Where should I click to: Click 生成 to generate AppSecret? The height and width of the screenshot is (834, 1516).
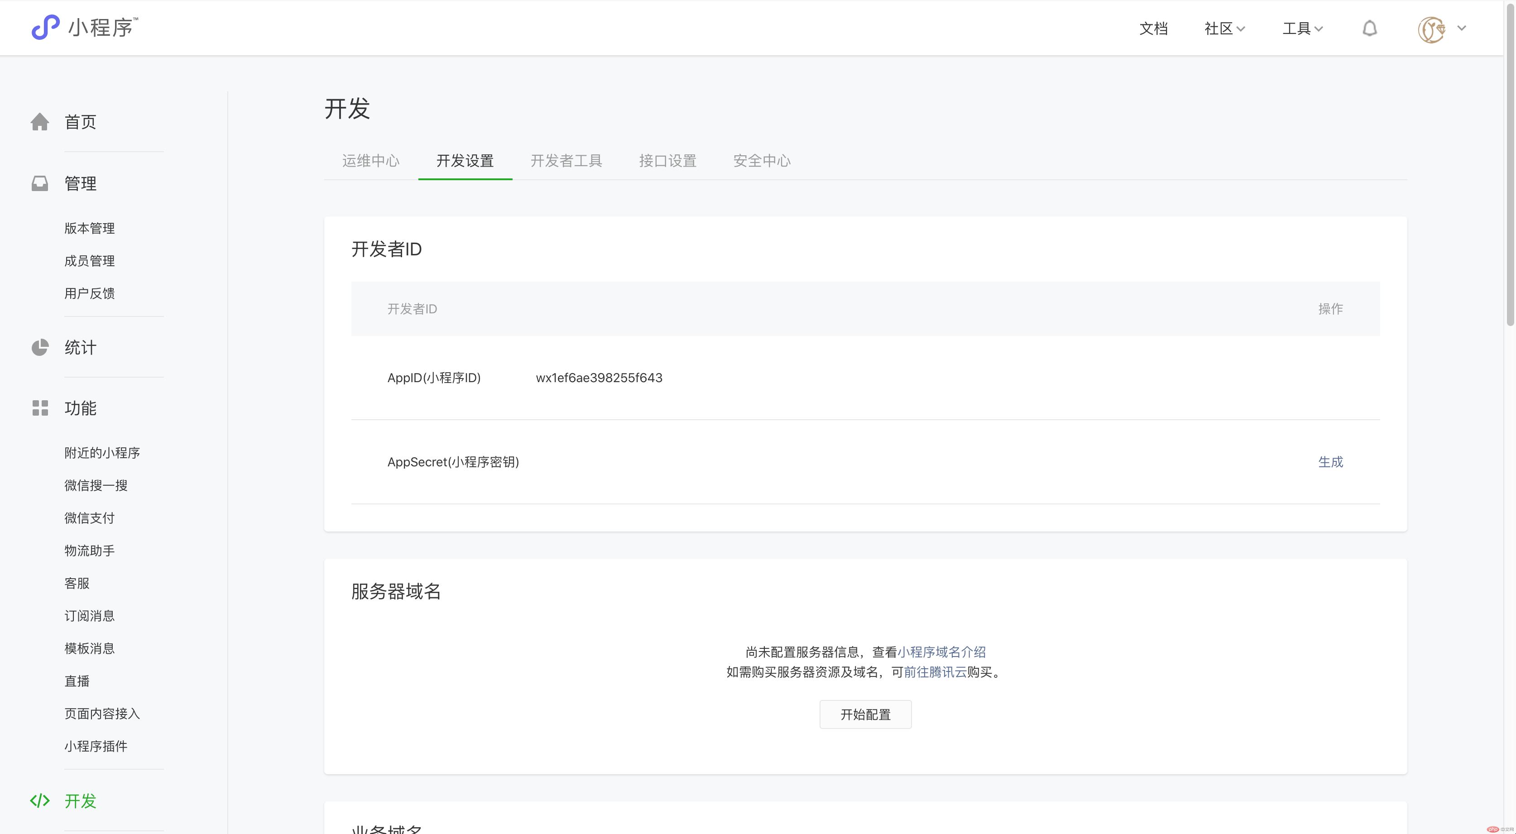point(1330,462)
